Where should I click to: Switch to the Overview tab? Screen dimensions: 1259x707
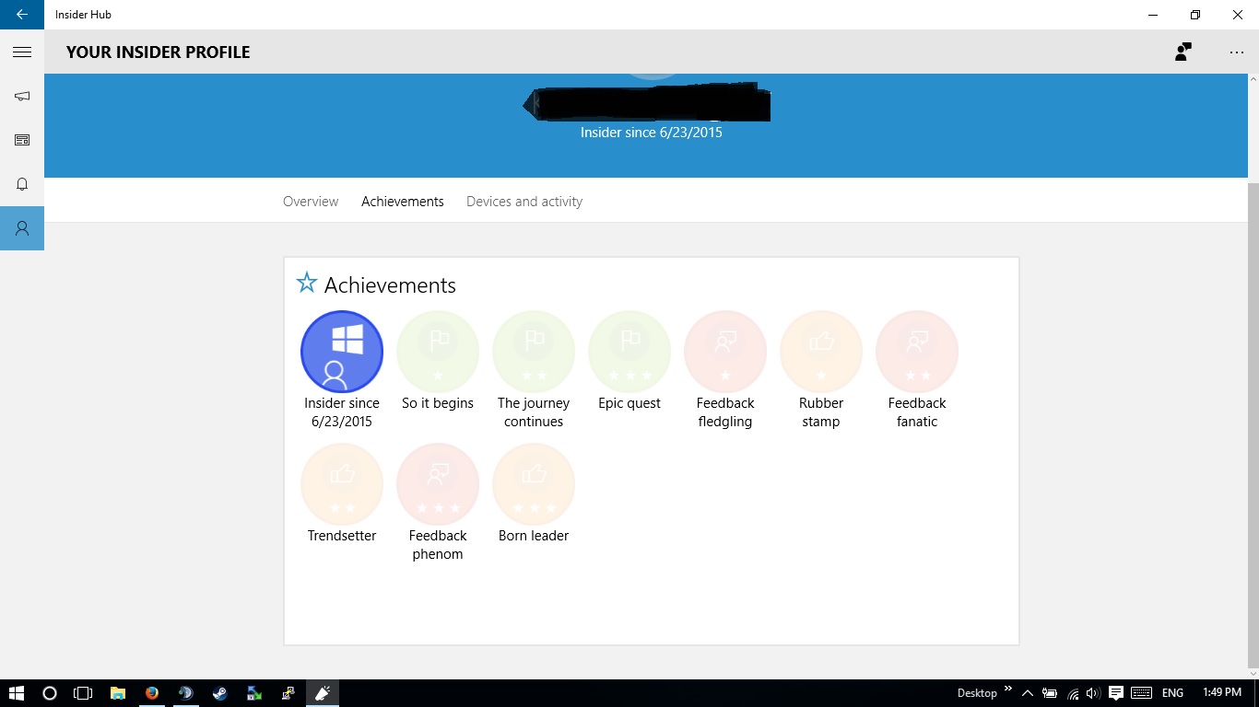311,202
